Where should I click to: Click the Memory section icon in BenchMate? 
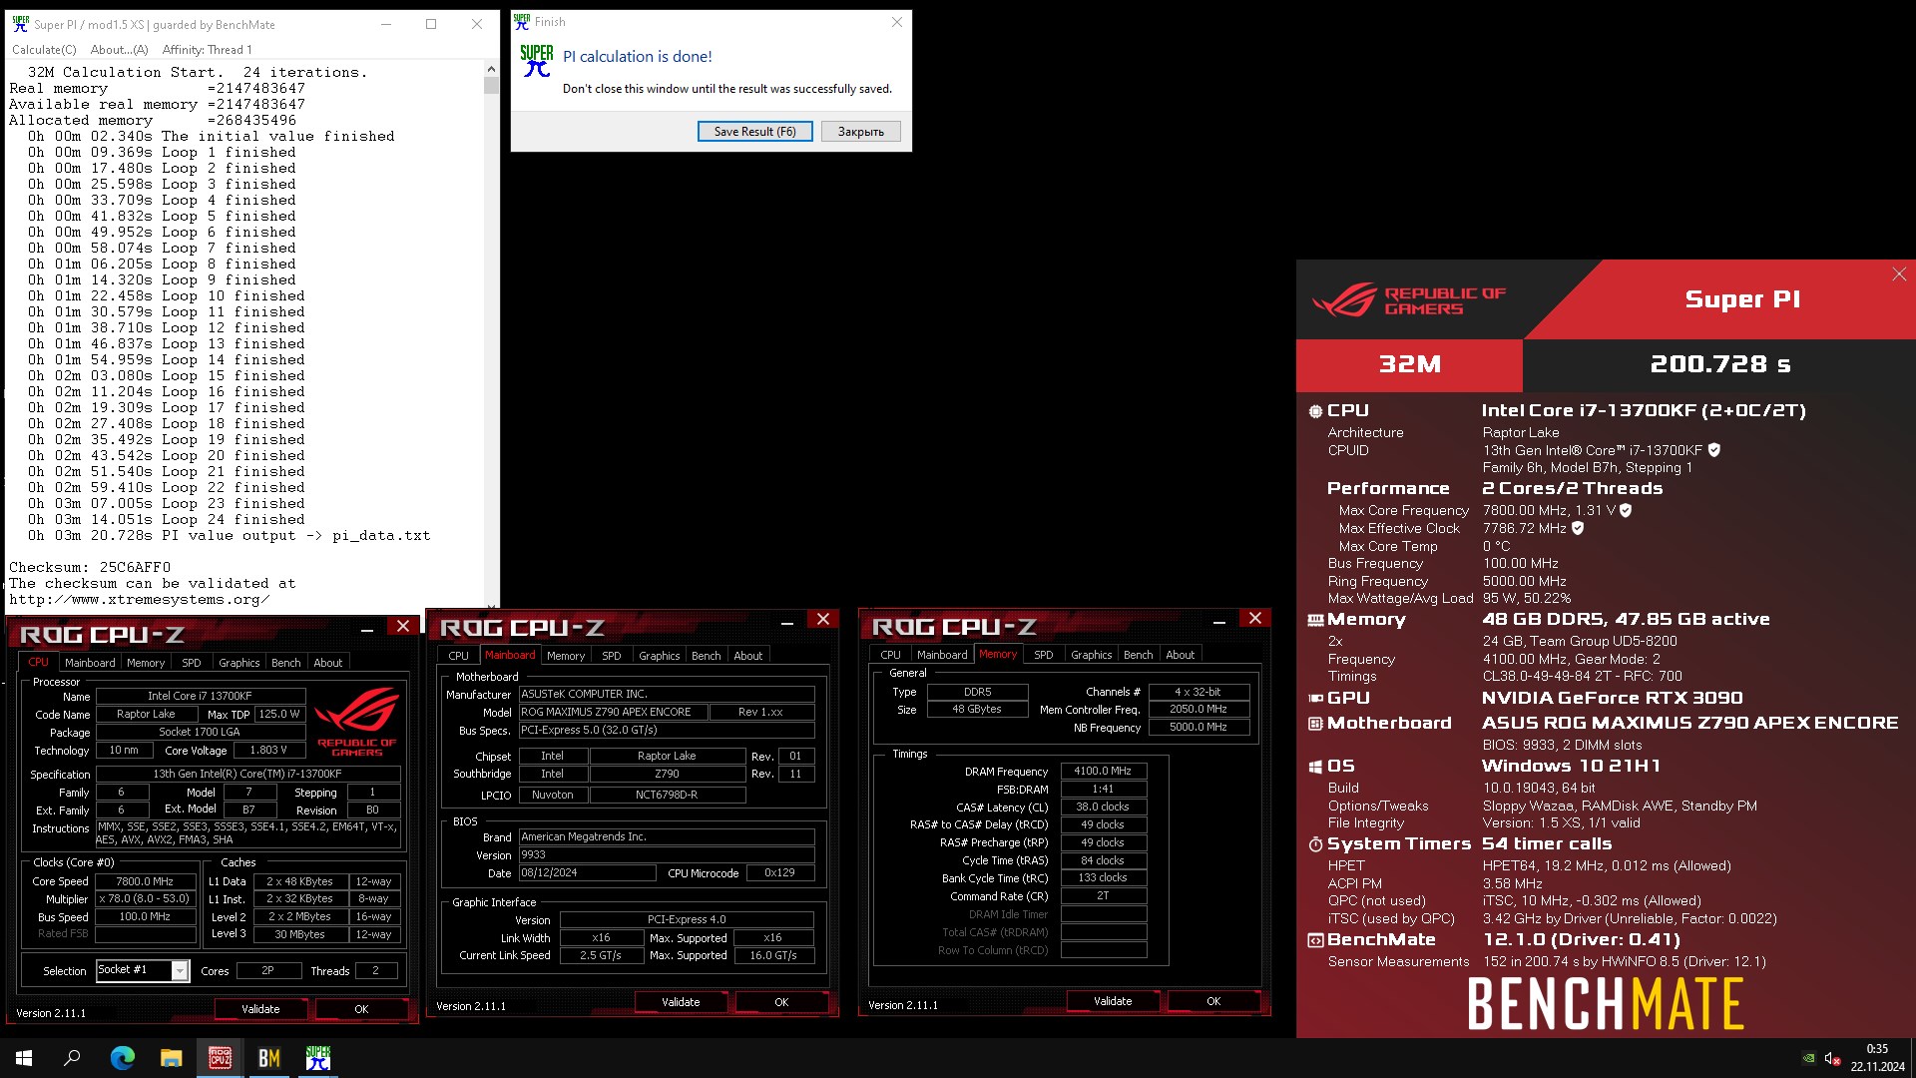[1315, 620]
